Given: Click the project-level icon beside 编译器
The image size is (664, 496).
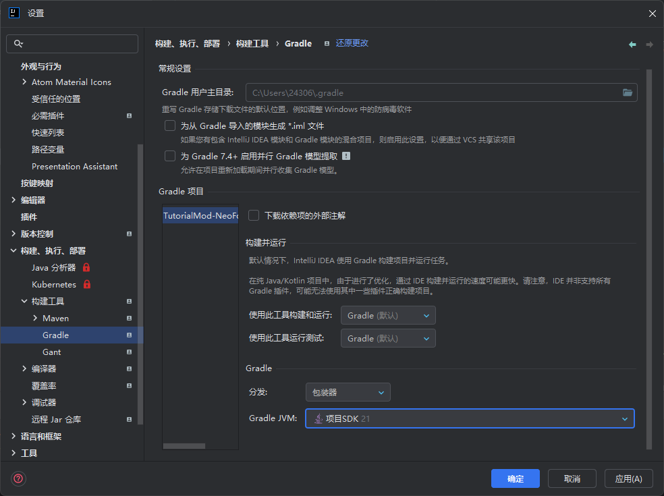Looking at the screenshot, I should coord(129,369).
